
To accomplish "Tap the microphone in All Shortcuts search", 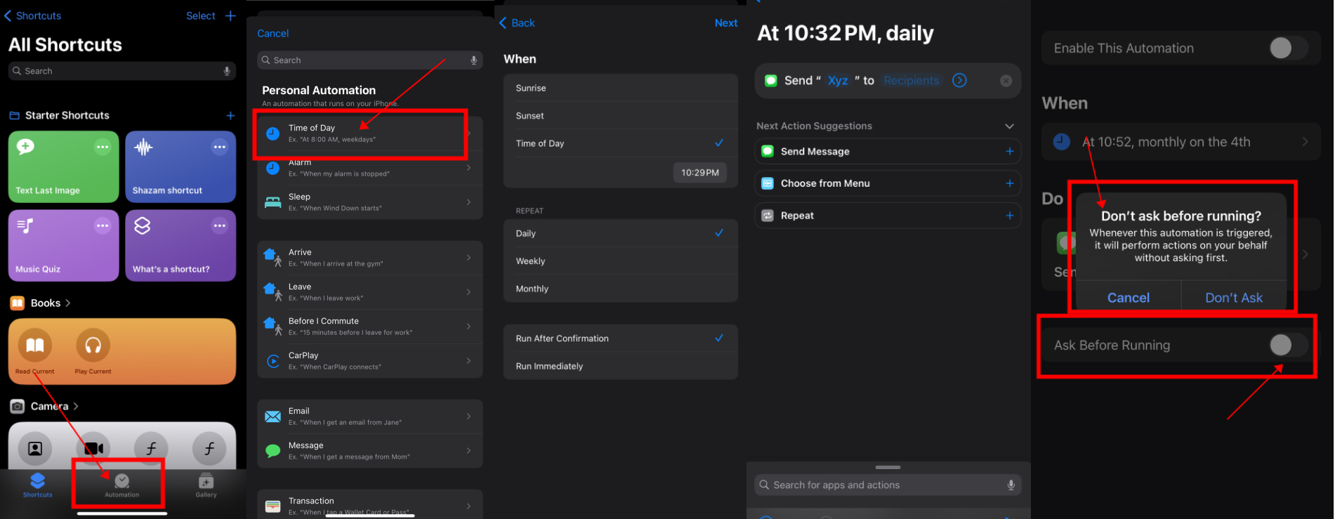I will tap(227, 71).
